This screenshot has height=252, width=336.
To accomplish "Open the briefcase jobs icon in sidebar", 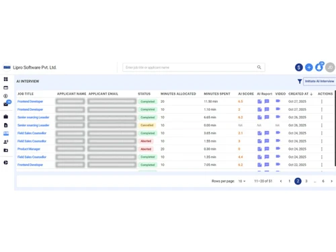I will pos(6,116).
